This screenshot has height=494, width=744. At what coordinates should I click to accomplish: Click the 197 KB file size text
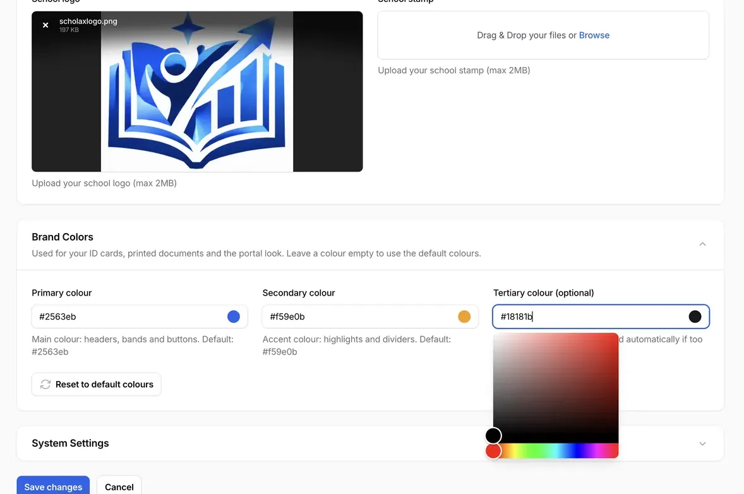(x=69, y=30)
